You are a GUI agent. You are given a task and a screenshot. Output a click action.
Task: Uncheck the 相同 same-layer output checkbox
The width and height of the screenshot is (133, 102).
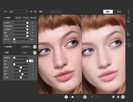(128, 18)
